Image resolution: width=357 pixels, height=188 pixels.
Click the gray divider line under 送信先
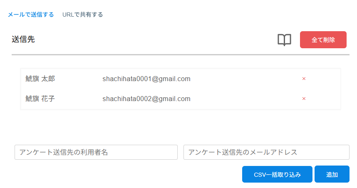coord(181,54)
